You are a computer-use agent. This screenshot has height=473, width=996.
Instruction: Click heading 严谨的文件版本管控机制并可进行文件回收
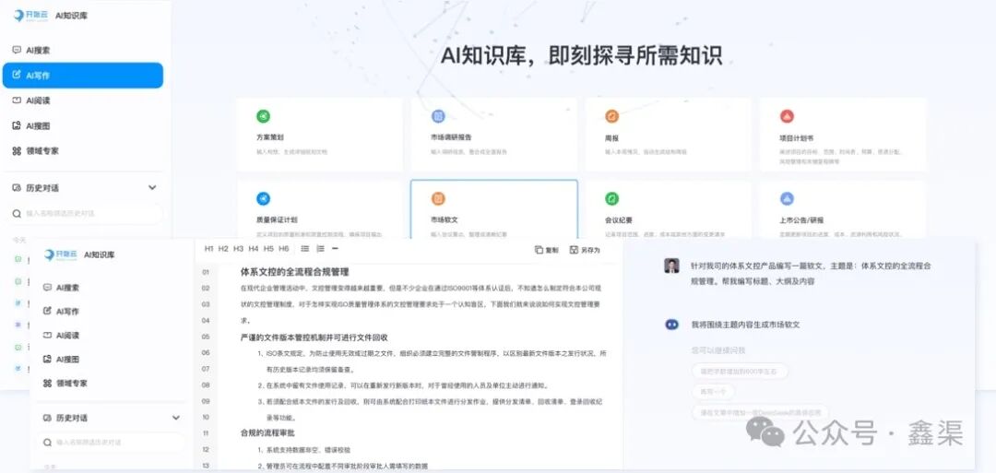pos(314,337)
